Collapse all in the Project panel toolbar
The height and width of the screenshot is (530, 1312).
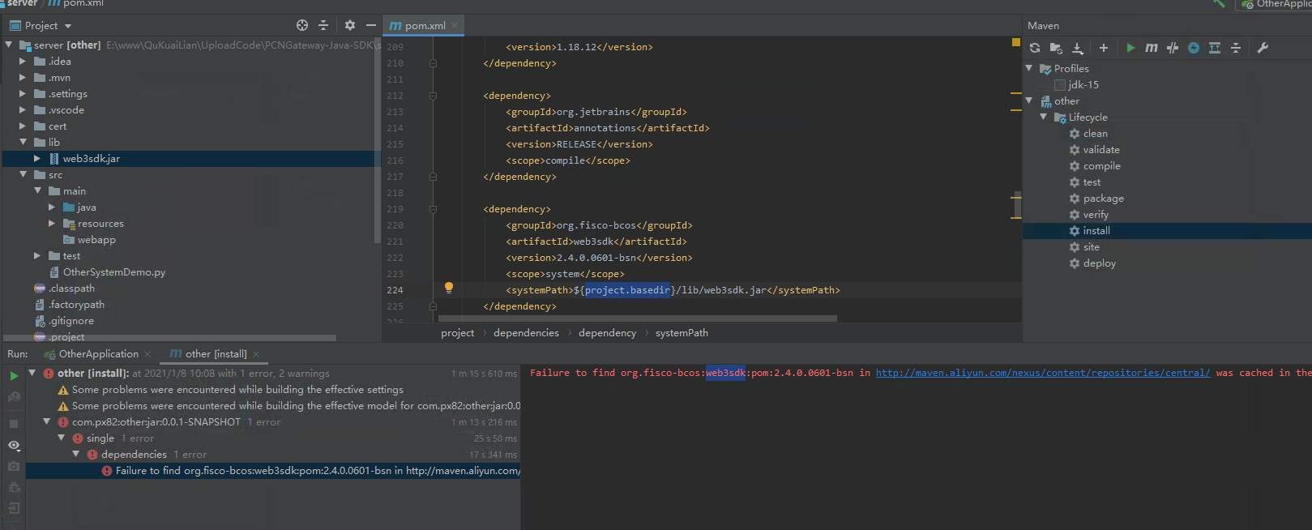[x=323, y=25]
